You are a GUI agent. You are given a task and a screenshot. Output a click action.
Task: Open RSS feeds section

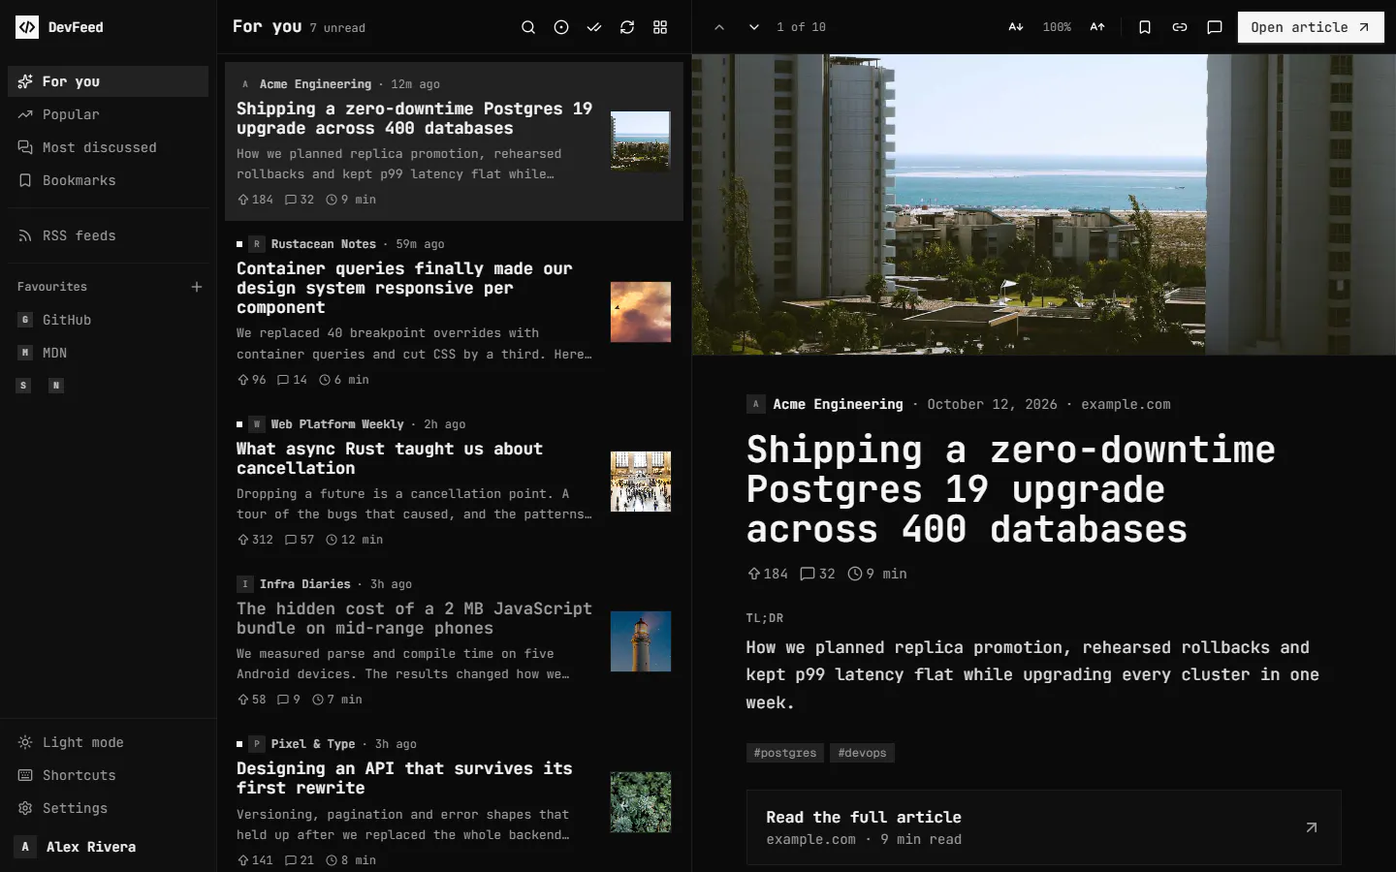coord(108,235)
